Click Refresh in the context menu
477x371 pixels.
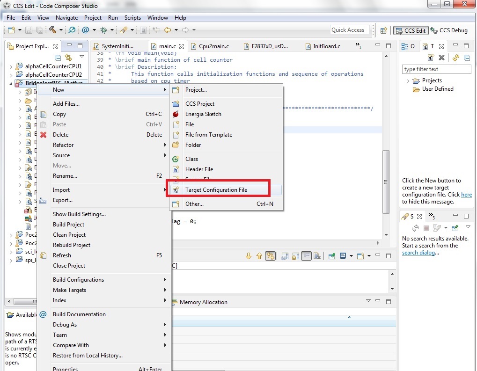click(x=104, y=255)
